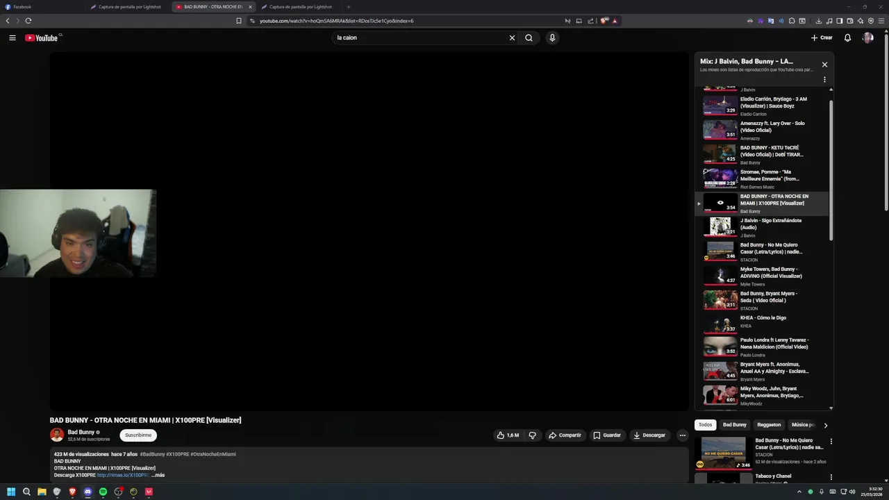
Task: Expand the description with ...más
Action: 158,475
